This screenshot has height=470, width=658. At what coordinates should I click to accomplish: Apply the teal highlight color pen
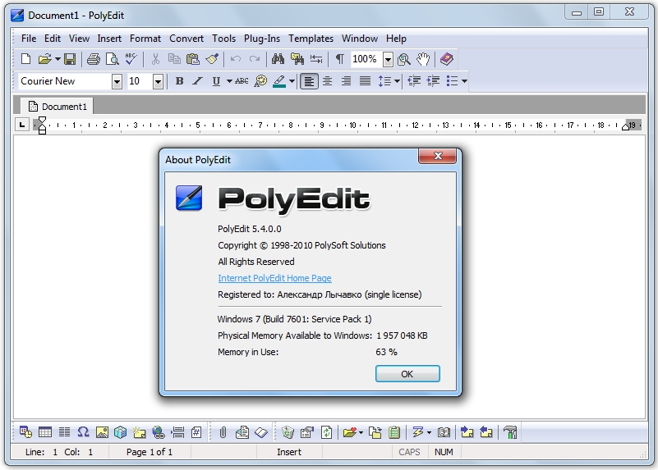click(x=279, y=81)
